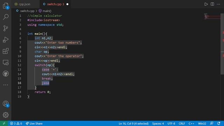Click selected word 'case' on line 16

(45, 83)
